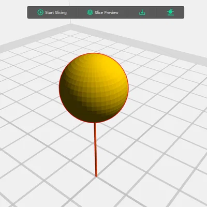This screenshot has height=207, width=207.
Task: Click the layers icon beside Slice Preview
Action: coord(90,12)
